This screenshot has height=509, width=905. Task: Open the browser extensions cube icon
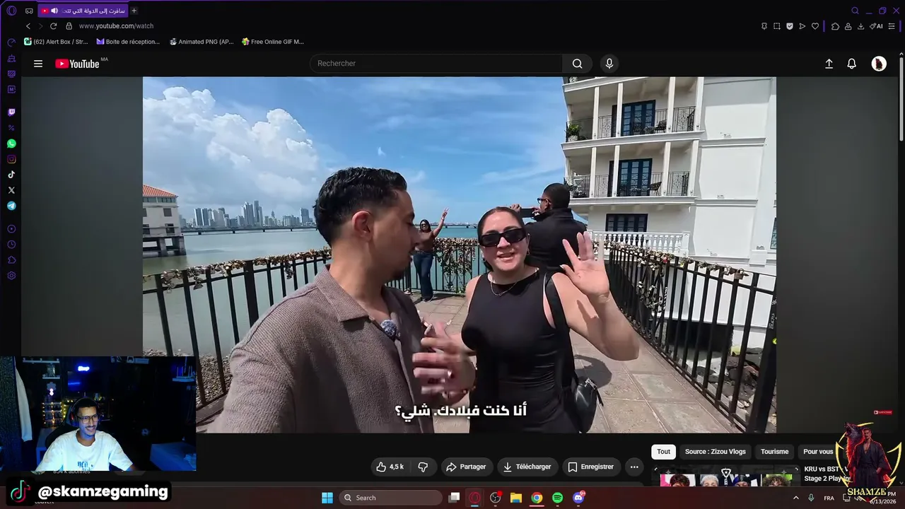point(835,26)
